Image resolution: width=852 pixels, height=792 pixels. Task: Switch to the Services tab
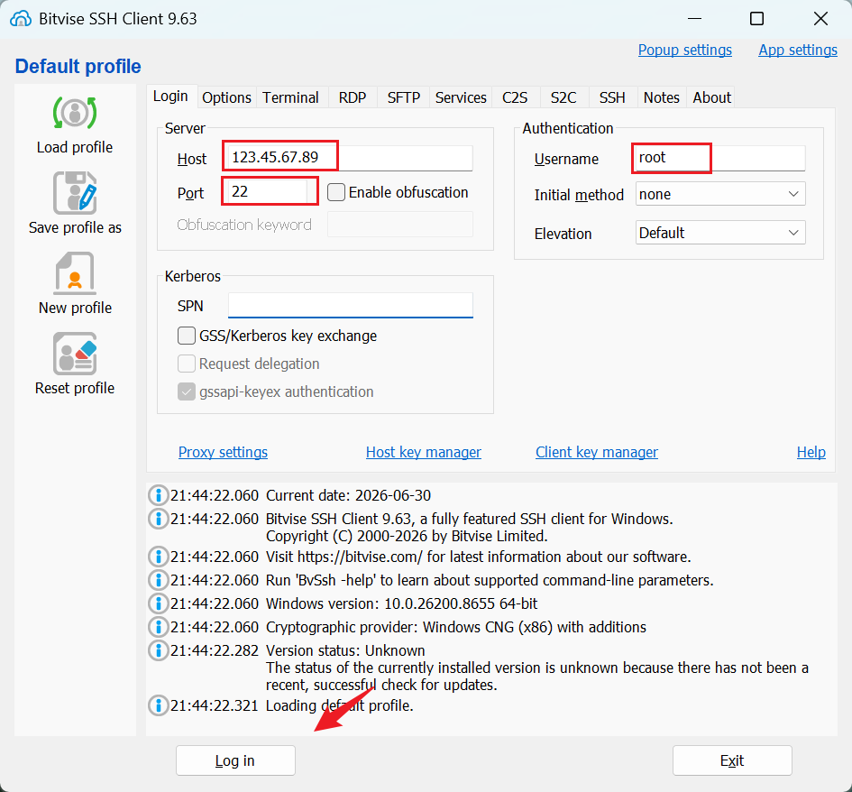point(461,97)
